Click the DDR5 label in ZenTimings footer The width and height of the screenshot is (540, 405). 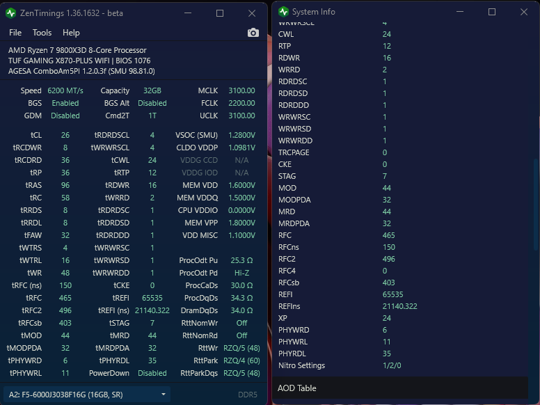point(248,395)
